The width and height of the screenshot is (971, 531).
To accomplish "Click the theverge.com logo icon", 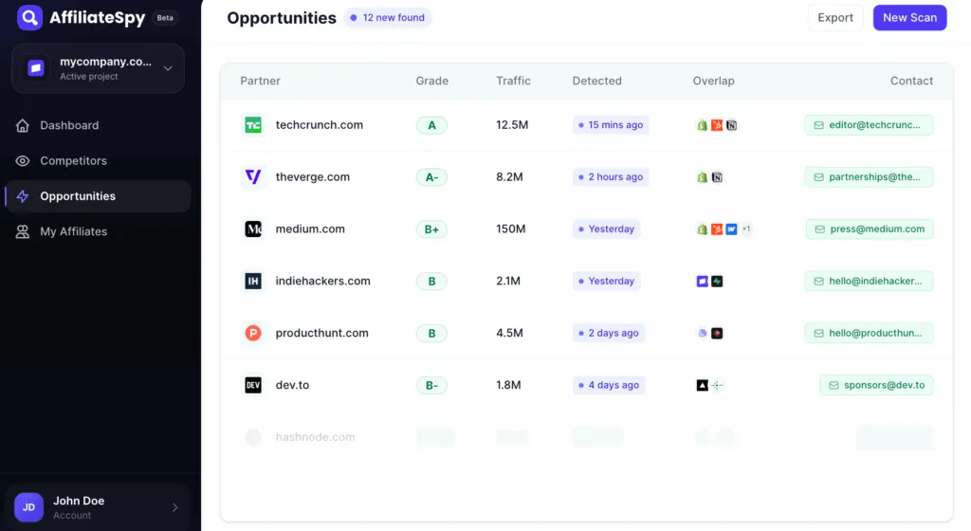I will [x=253, y=177].
